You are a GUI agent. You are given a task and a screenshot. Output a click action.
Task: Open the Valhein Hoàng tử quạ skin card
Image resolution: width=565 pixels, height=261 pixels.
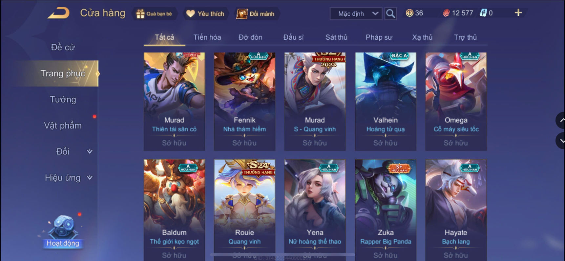point(386,102)
